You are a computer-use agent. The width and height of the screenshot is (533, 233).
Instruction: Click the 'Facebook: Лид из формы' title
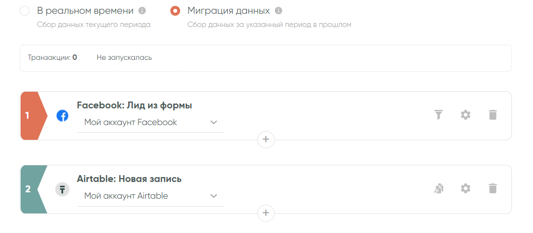(x=134, y=105)
